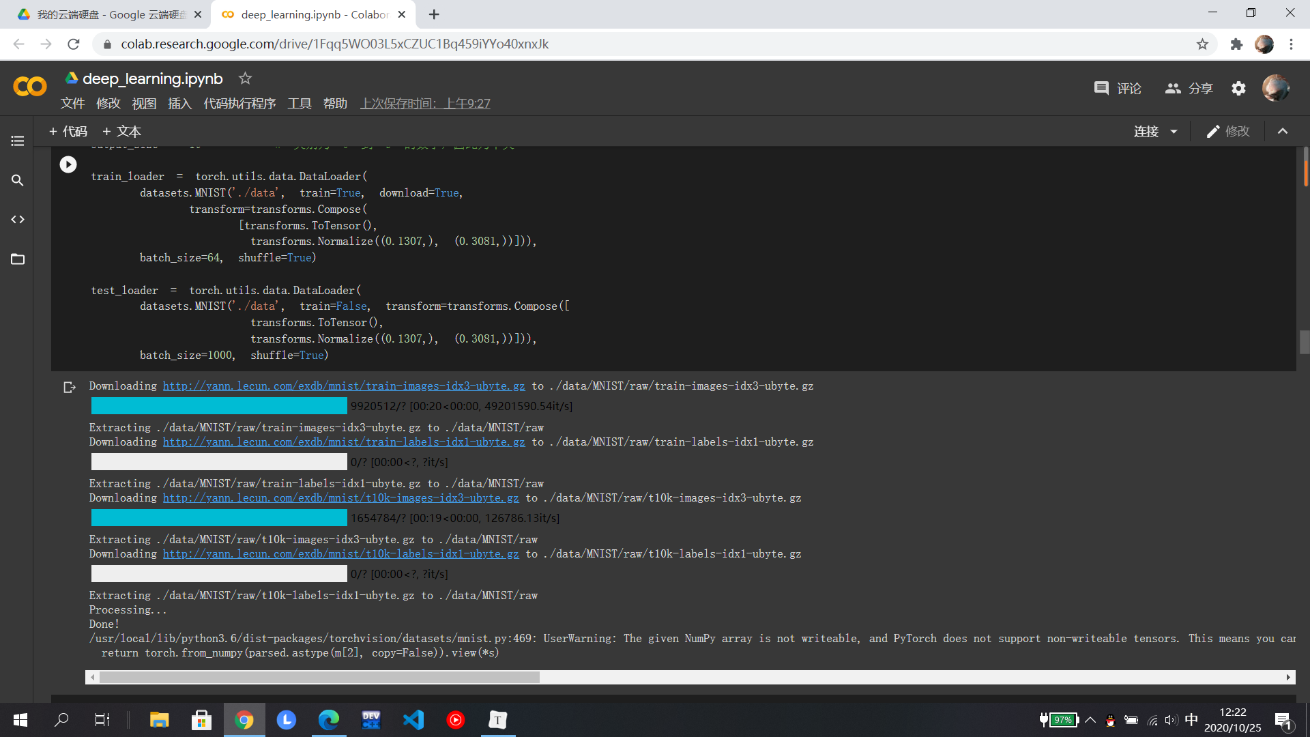Show hidden system tray icons chevron
Screen dimensions: 1310x737
point(1090,720)
